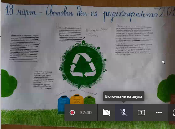The image size is (175, 129).
Task: Select the yellow recycling bin drawing
Action: (x=77, y=99)
